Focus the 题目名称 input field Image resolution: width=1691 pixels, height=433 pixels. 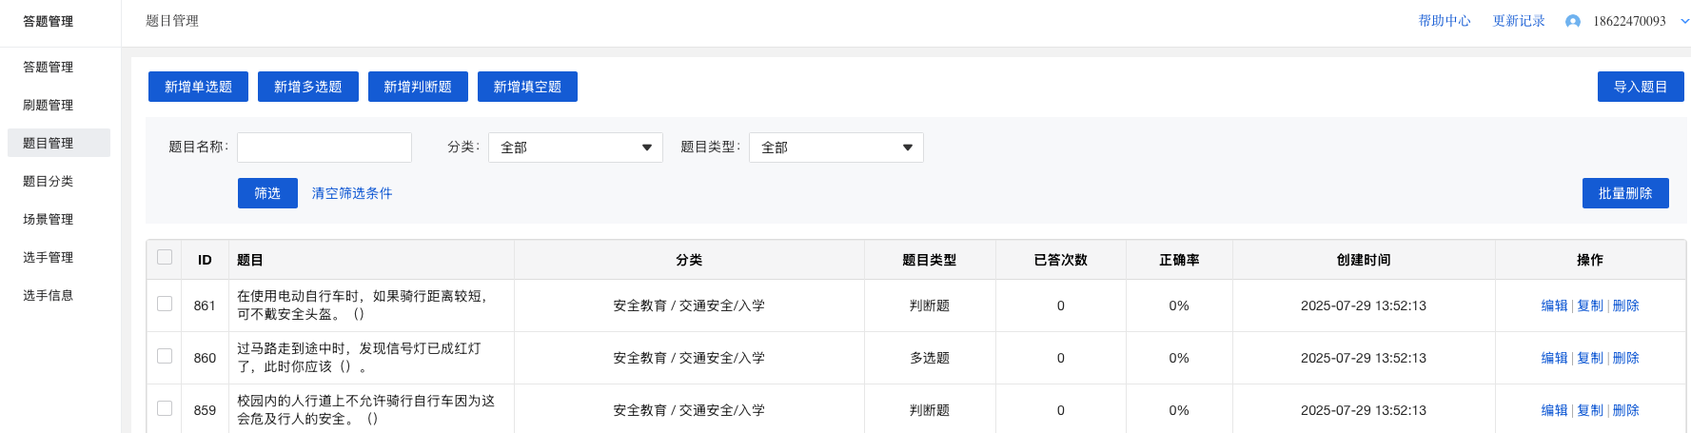pyautogui.click(x=324, y=148)
